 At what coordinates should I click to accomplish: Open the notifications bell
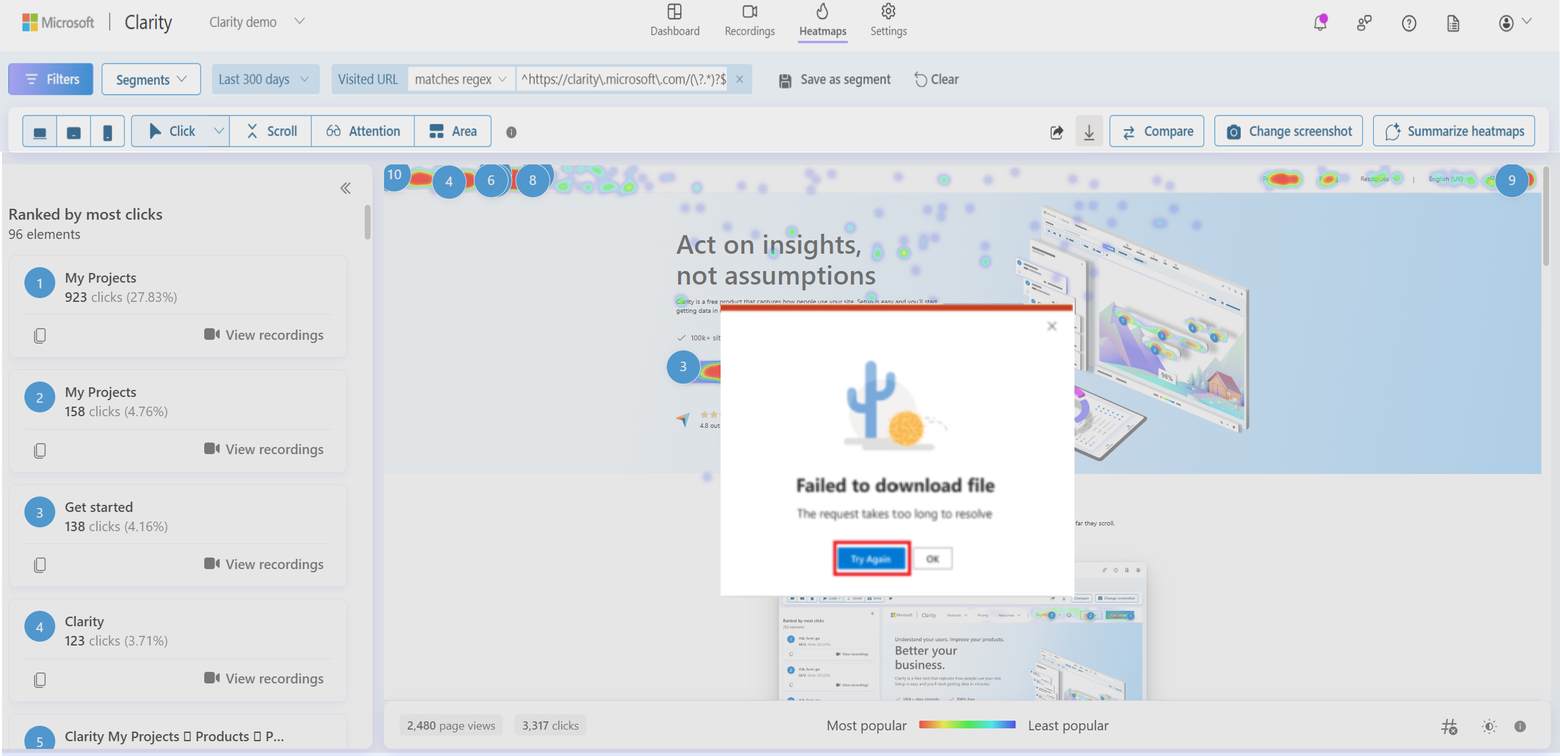1320,23
